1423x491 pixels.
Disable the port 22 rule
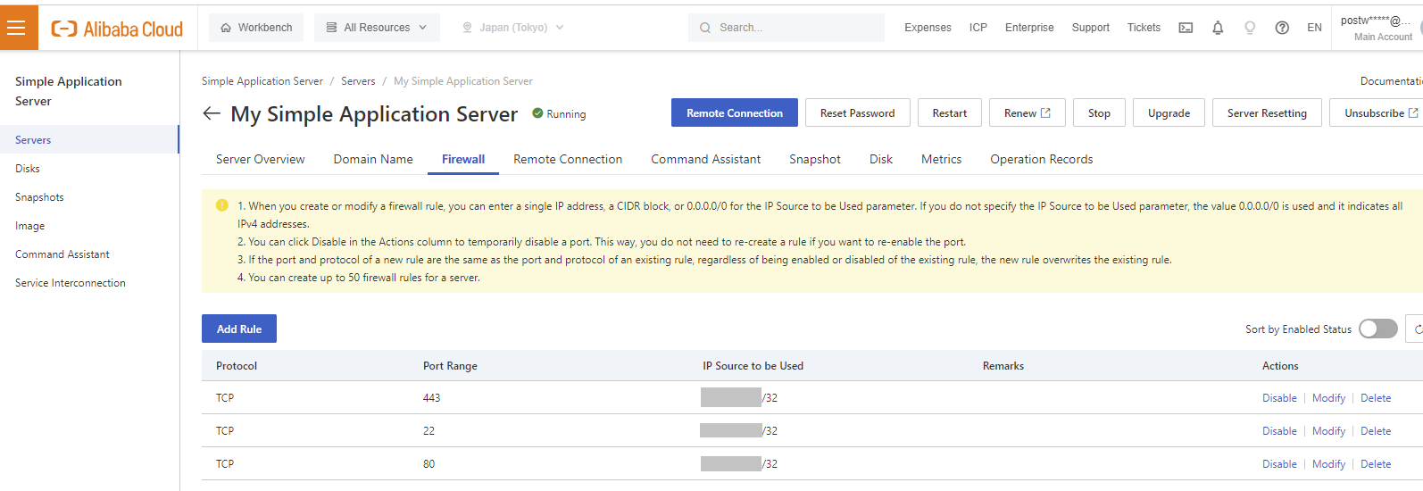[1279, 431]
